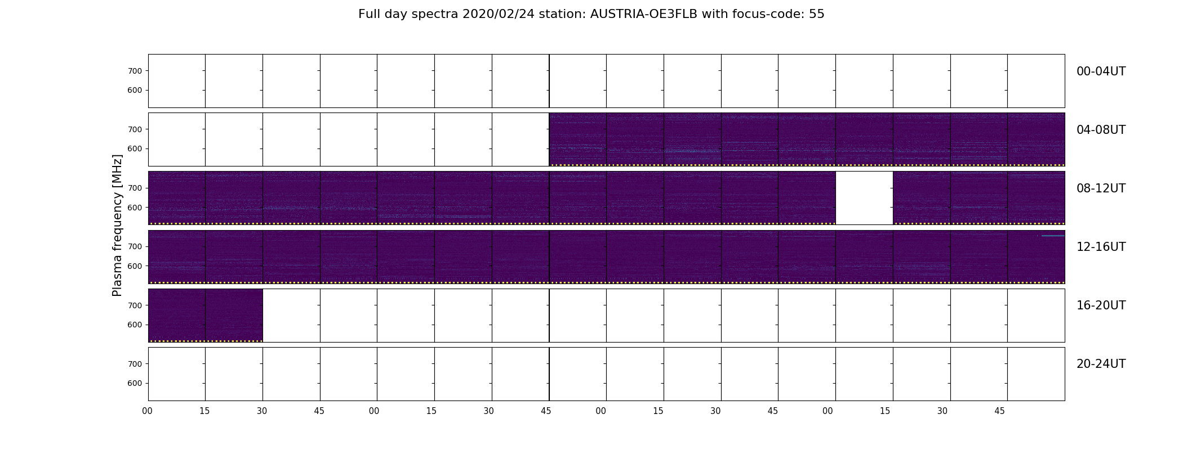Select the "20-24UT" row label
The image size is (1183, 450).
tap(1101, 364)
